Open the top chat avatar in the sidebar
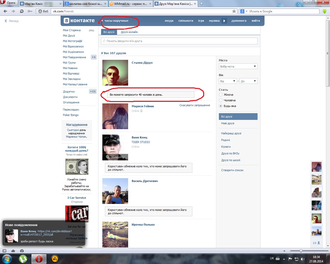This screenshot has width=330, height=264. (317, 167)
